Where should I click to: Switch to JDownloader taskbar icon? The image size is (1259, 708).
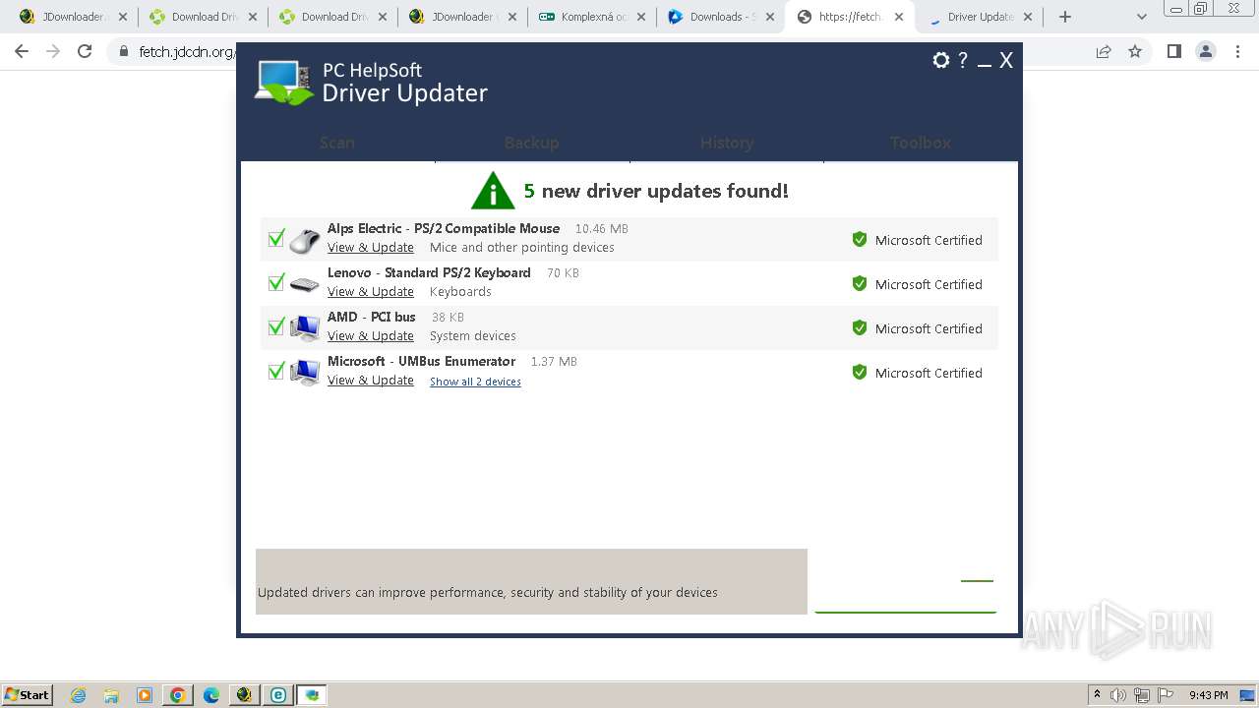[x=245, y=695]
